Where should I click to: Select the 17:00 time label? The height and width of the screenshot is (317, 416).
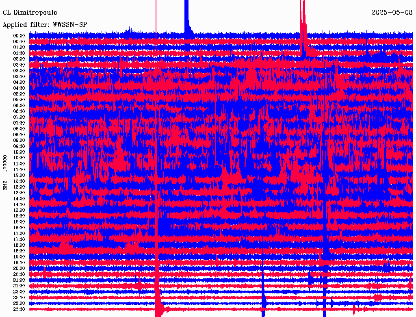point(19,234)
